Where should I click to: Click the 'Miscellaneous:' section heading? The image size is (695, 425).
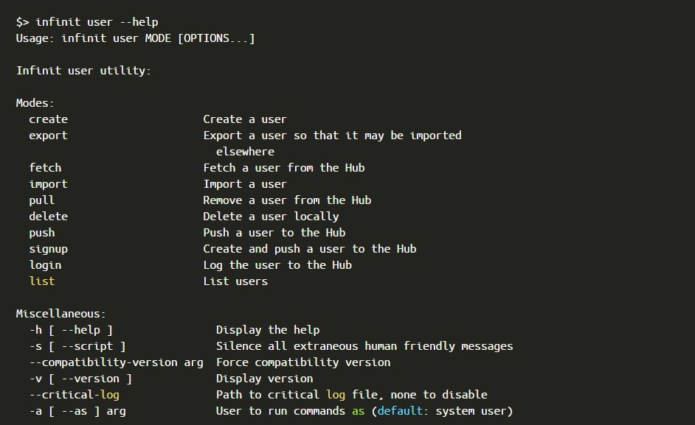pos(61,314)
